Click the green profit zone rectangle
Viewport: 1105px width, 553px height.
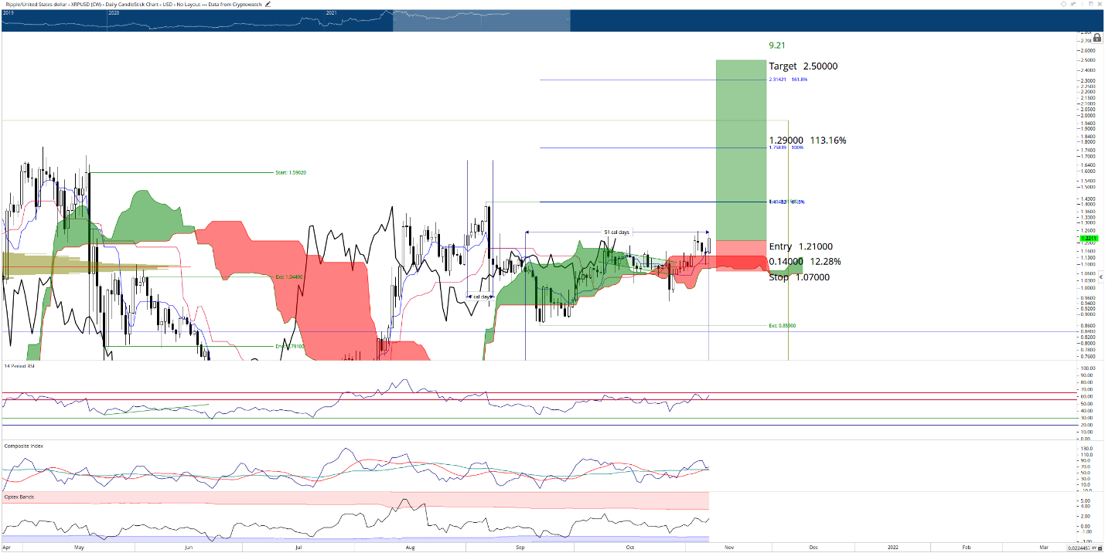[x=741, y=150]
